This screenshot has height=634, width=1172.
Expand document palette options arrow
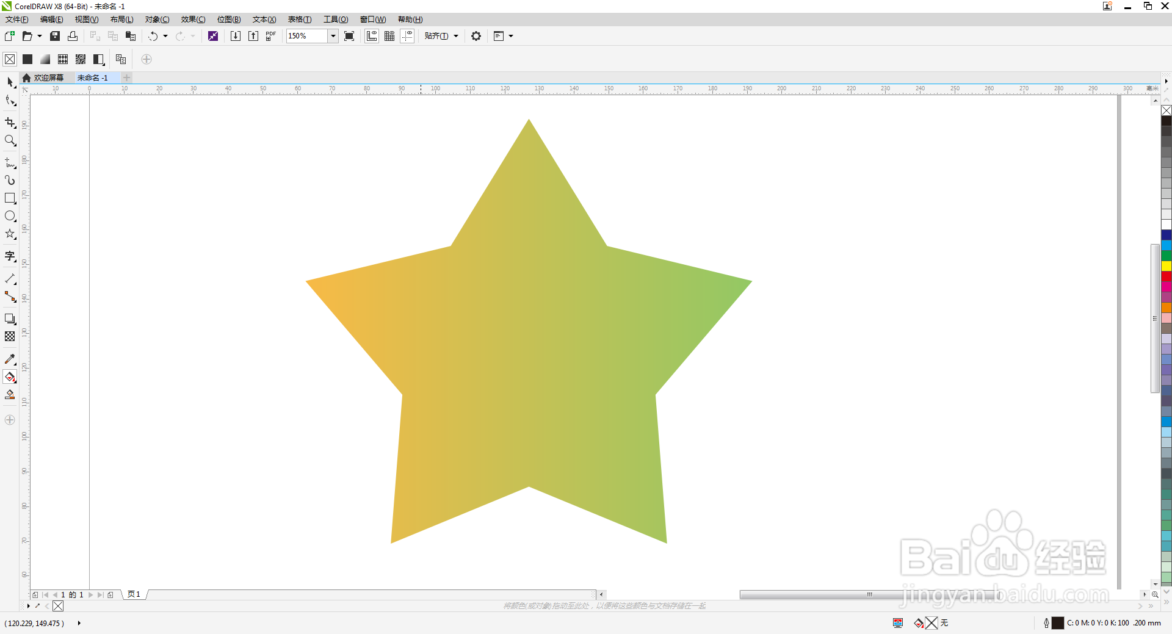click(29, 606)
